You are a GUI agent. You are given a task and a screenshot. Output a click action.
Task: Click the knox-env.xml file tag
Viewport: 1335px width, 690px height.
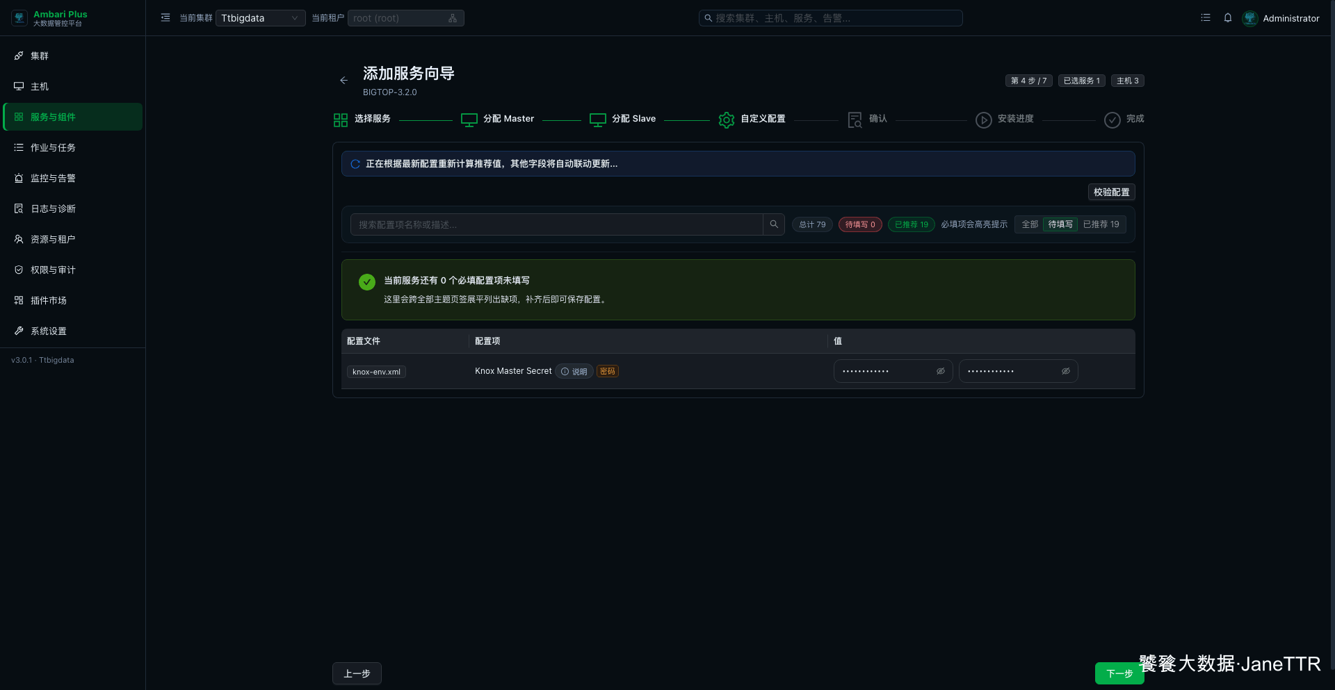(376, 372)
